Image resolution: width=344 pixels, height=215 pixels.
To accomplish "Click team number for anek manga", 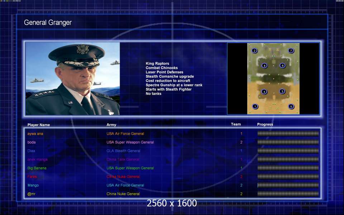I will (241, 159).
